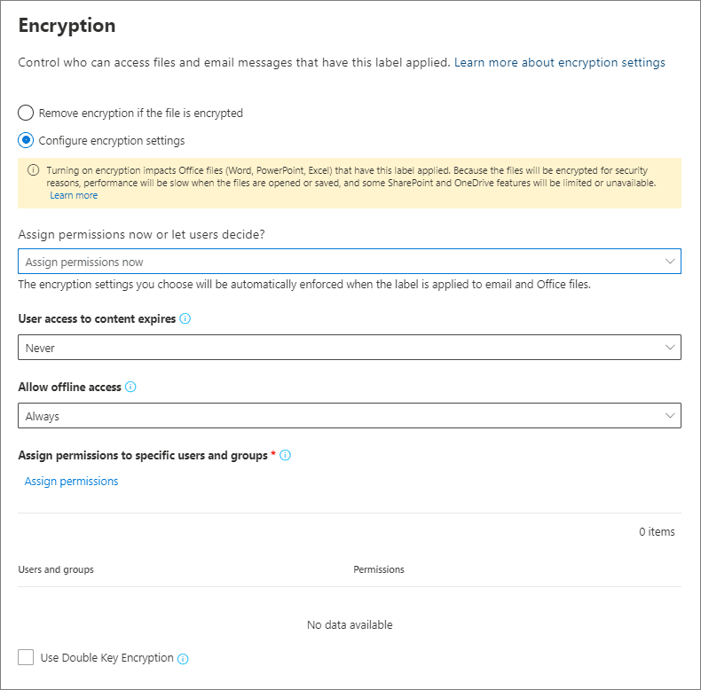Expand the Allow offline access Always dropdown

(349, 416)
